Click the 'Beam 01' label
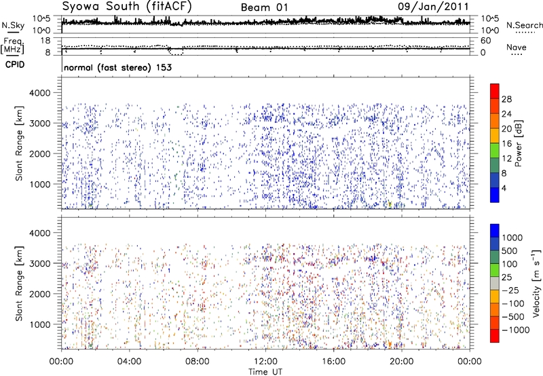 point(264,7)
